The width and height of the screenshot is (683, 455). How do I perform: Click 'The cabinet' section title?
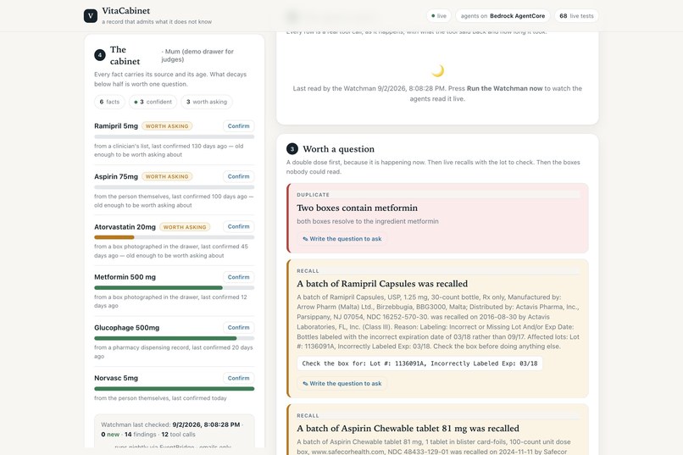(x=125, y=55)
